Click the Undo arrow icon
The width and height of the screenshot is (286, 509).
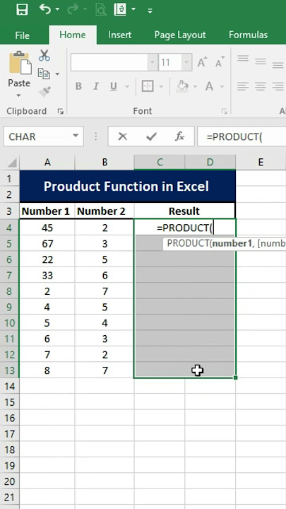[x=44, y=9]
